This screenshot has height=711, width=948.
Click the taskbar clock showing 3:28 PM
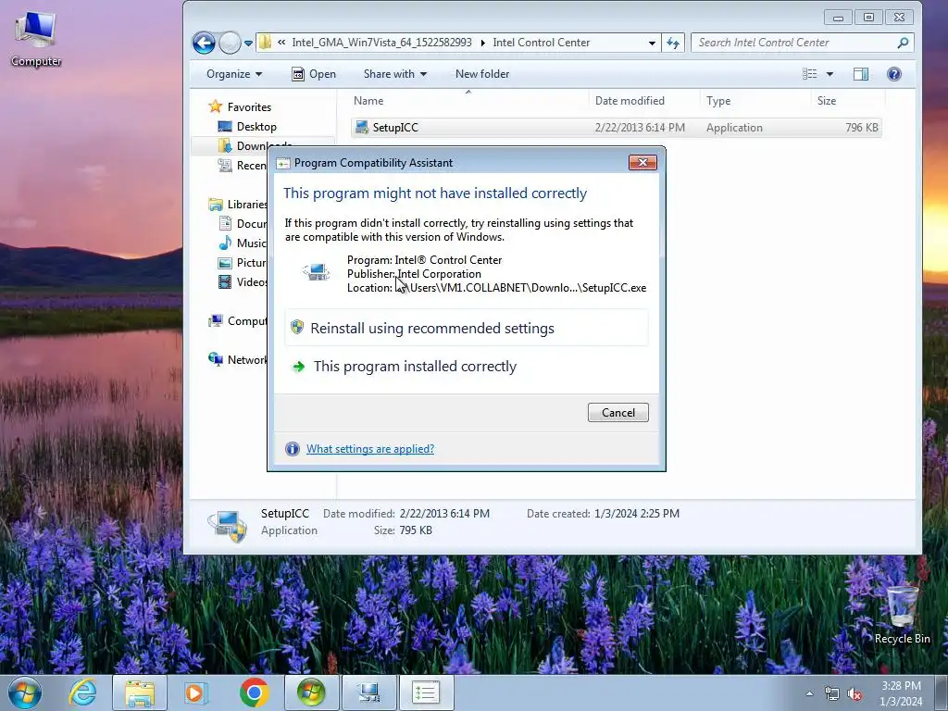point(901,693)
